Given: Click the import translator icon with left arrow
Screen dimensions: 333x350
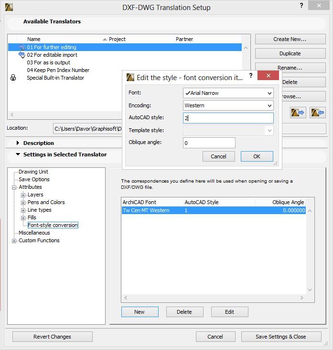Looking at the screenshot, I should click(317, 113).
